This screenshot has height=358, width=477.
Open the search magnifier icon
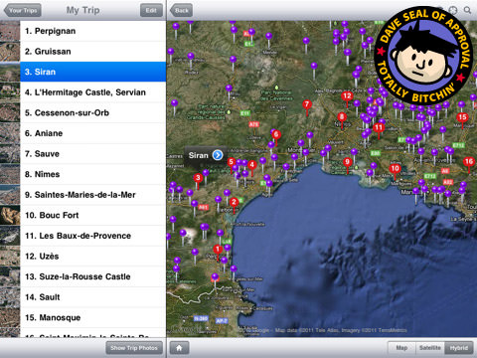467,10
